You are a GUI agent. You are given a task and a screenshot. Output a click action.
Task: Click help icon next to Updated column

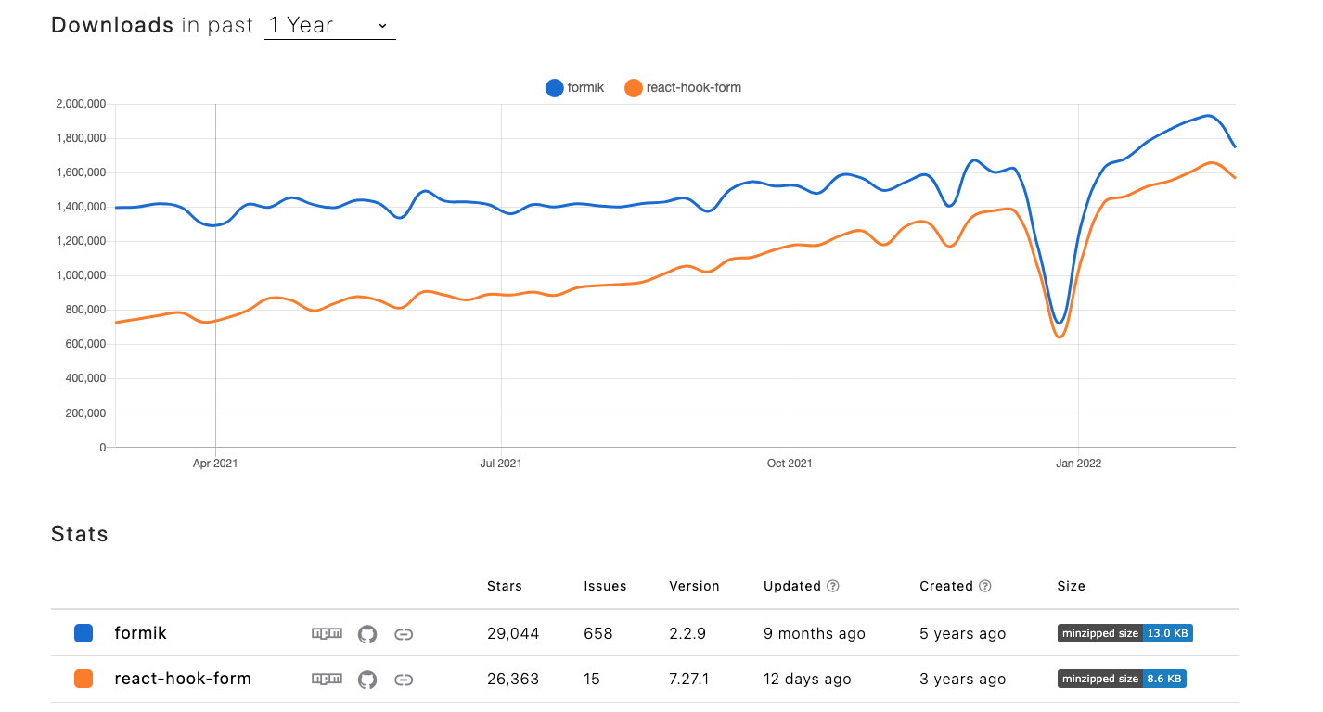point(833,586)
